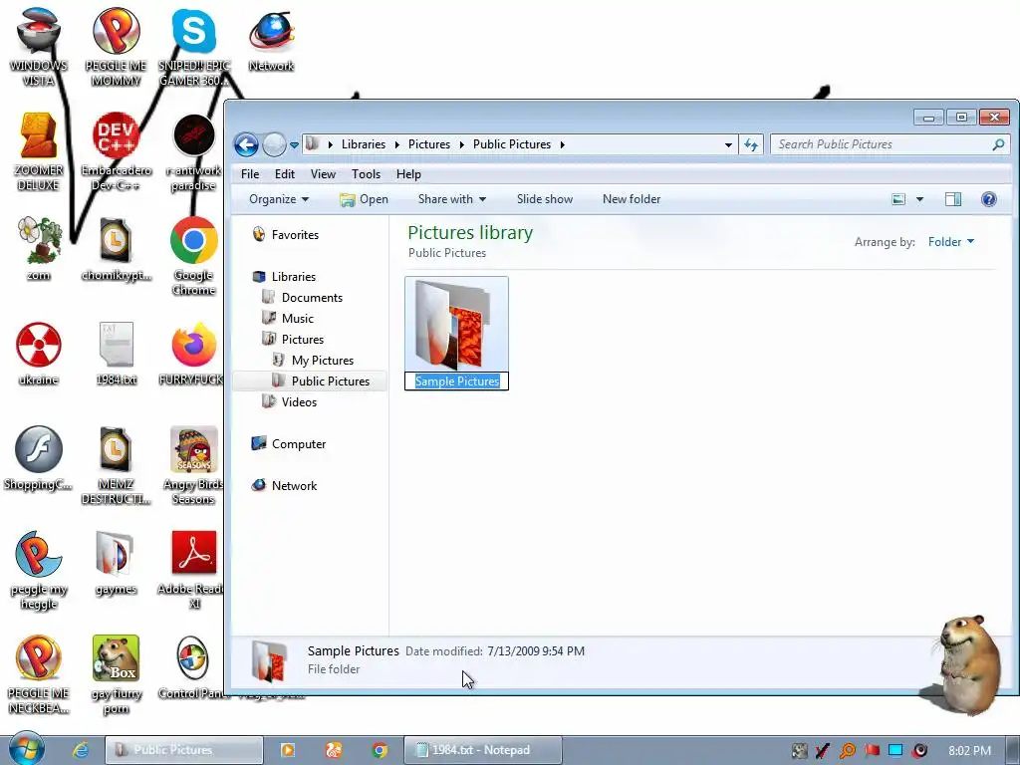Click the PEGGLE ME MOMMY desktop icon
This screenshot has height=765, width=1020.
coord(116,47)
